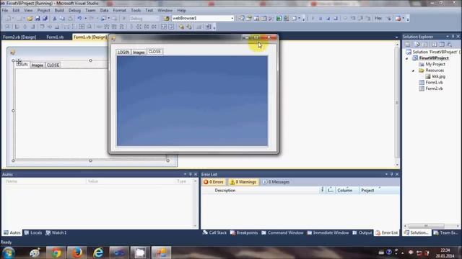Screen dimensions: 462x259
Task: Click designer vertical scrollbar down arrow
Action: pyautogui.click(x=397, y=165)
